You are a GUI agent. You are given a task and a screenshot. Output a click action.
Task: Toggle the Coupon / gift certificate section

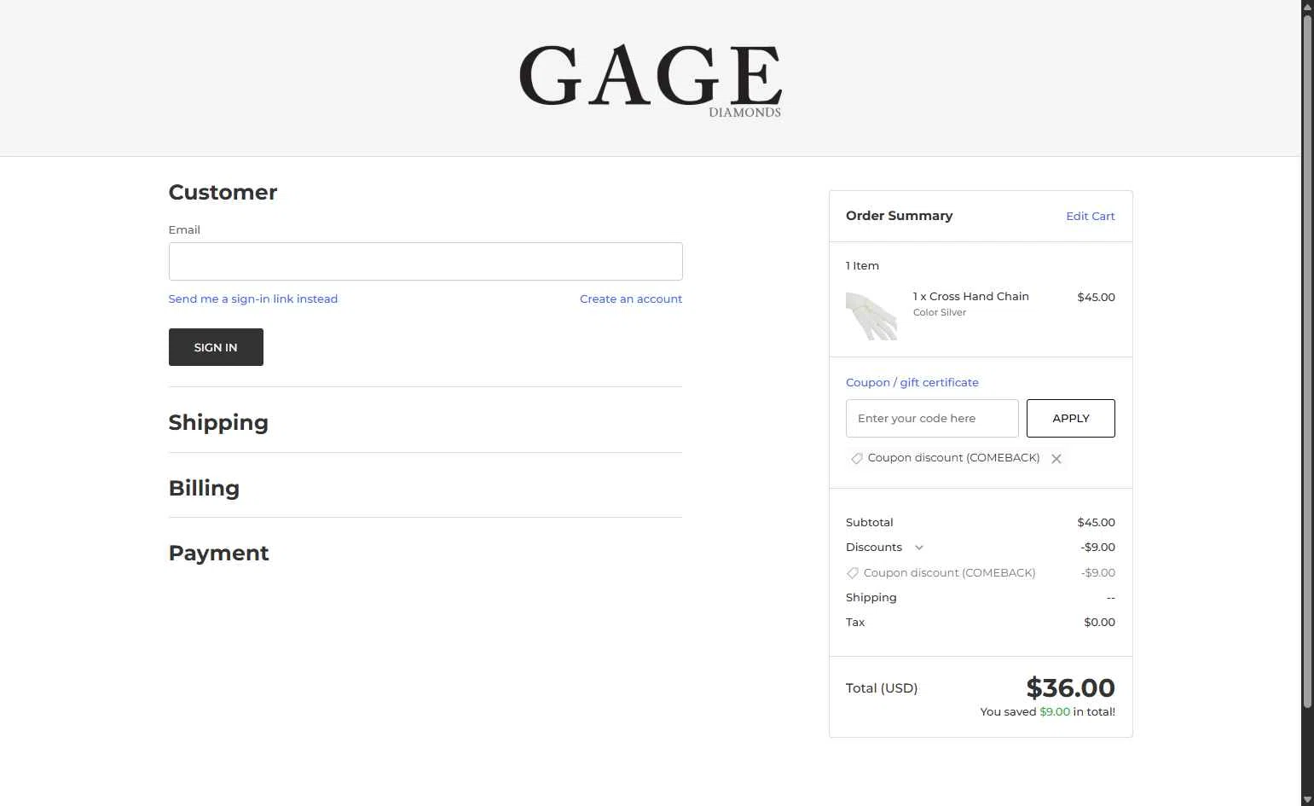tap(912, 383)
